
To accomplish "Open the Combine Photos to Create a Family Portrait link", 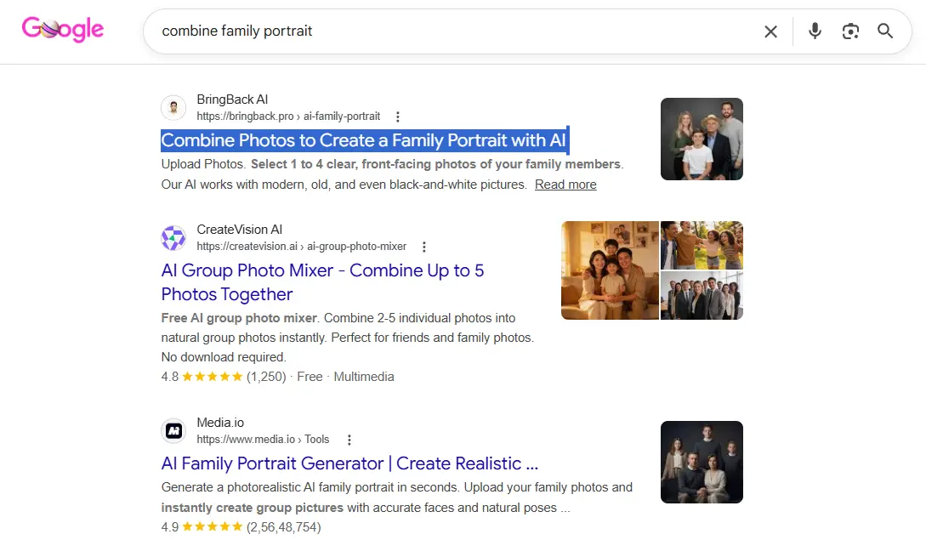I will coord(364,139).
